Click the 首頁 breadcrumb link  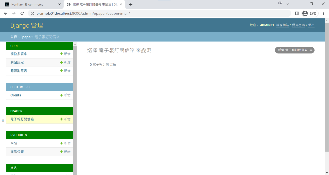14,37
